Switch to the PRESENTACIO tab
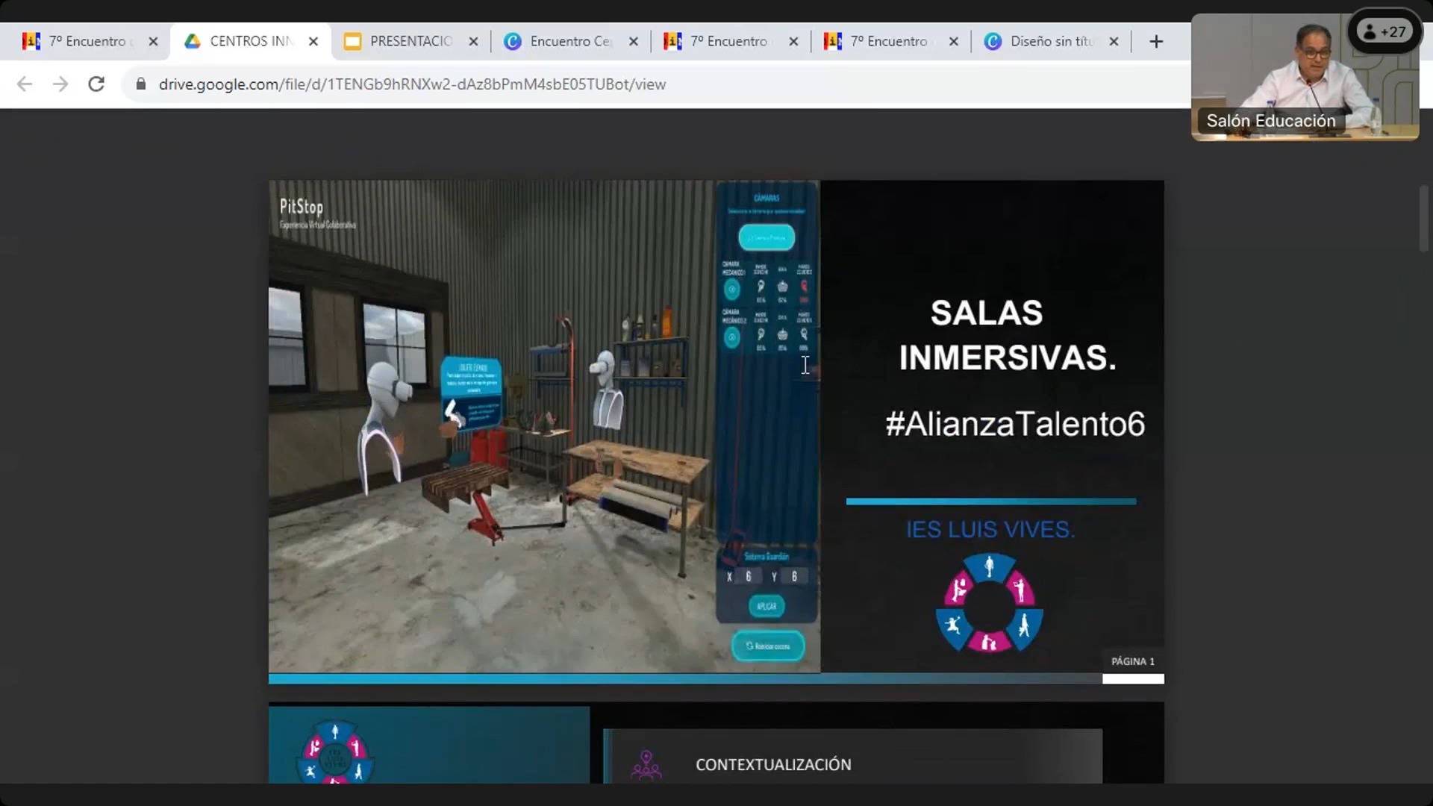1433x806 pixels. click(x=410, y=42)
